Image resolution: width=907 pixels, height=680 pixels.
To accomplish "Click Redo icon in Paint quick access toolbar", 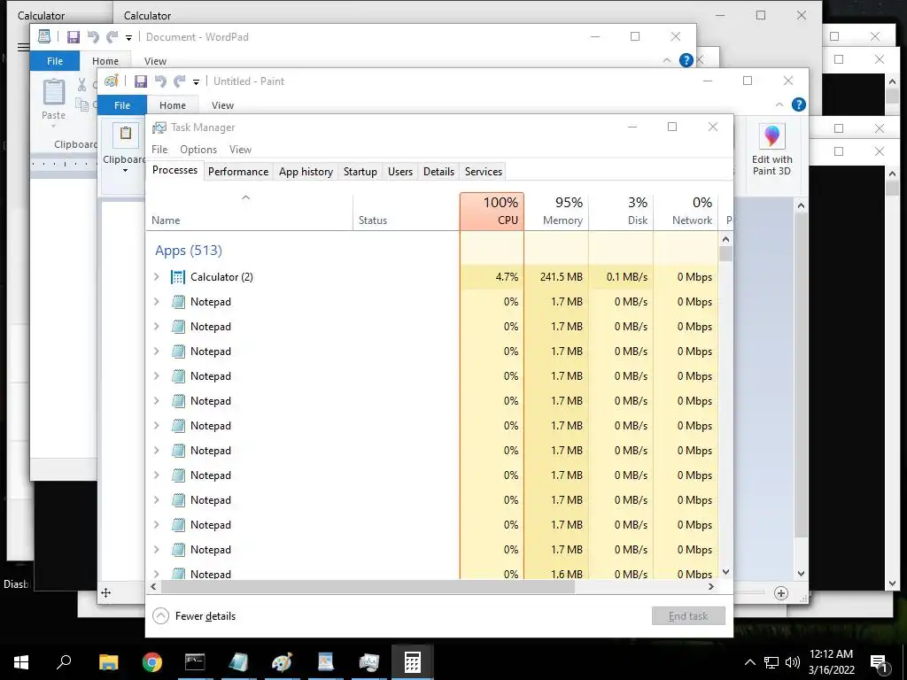I will pyautogui.click(x=180, y=81).
